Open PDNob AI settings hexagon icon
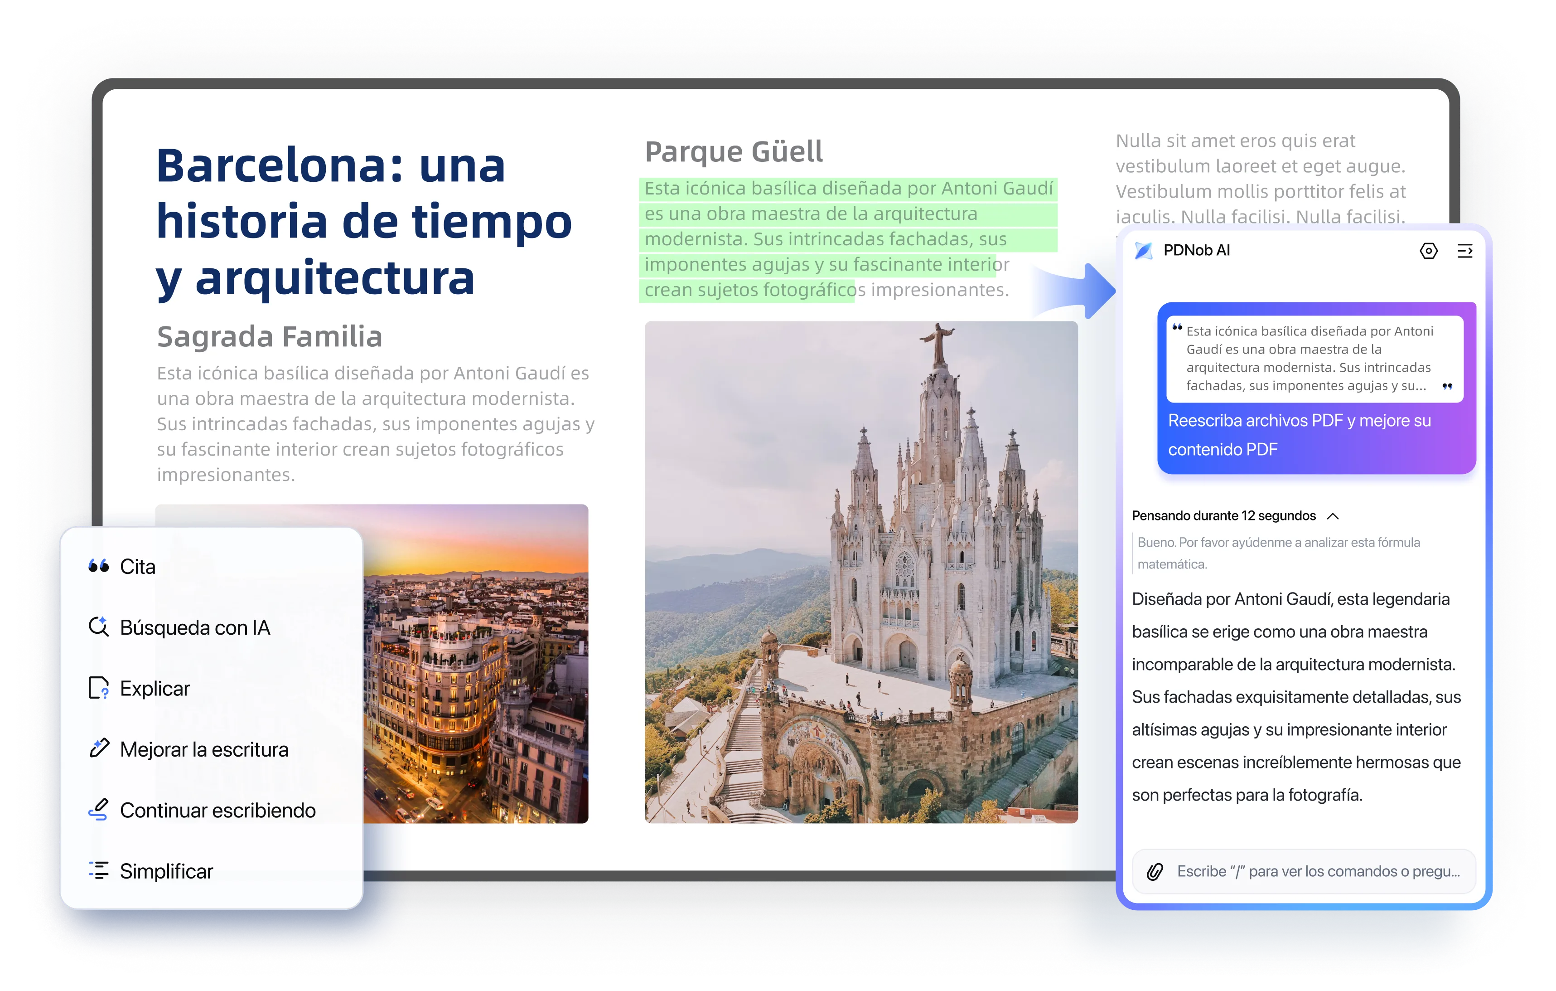Viewport: 1556px width, 991px height. point(1429,251)
